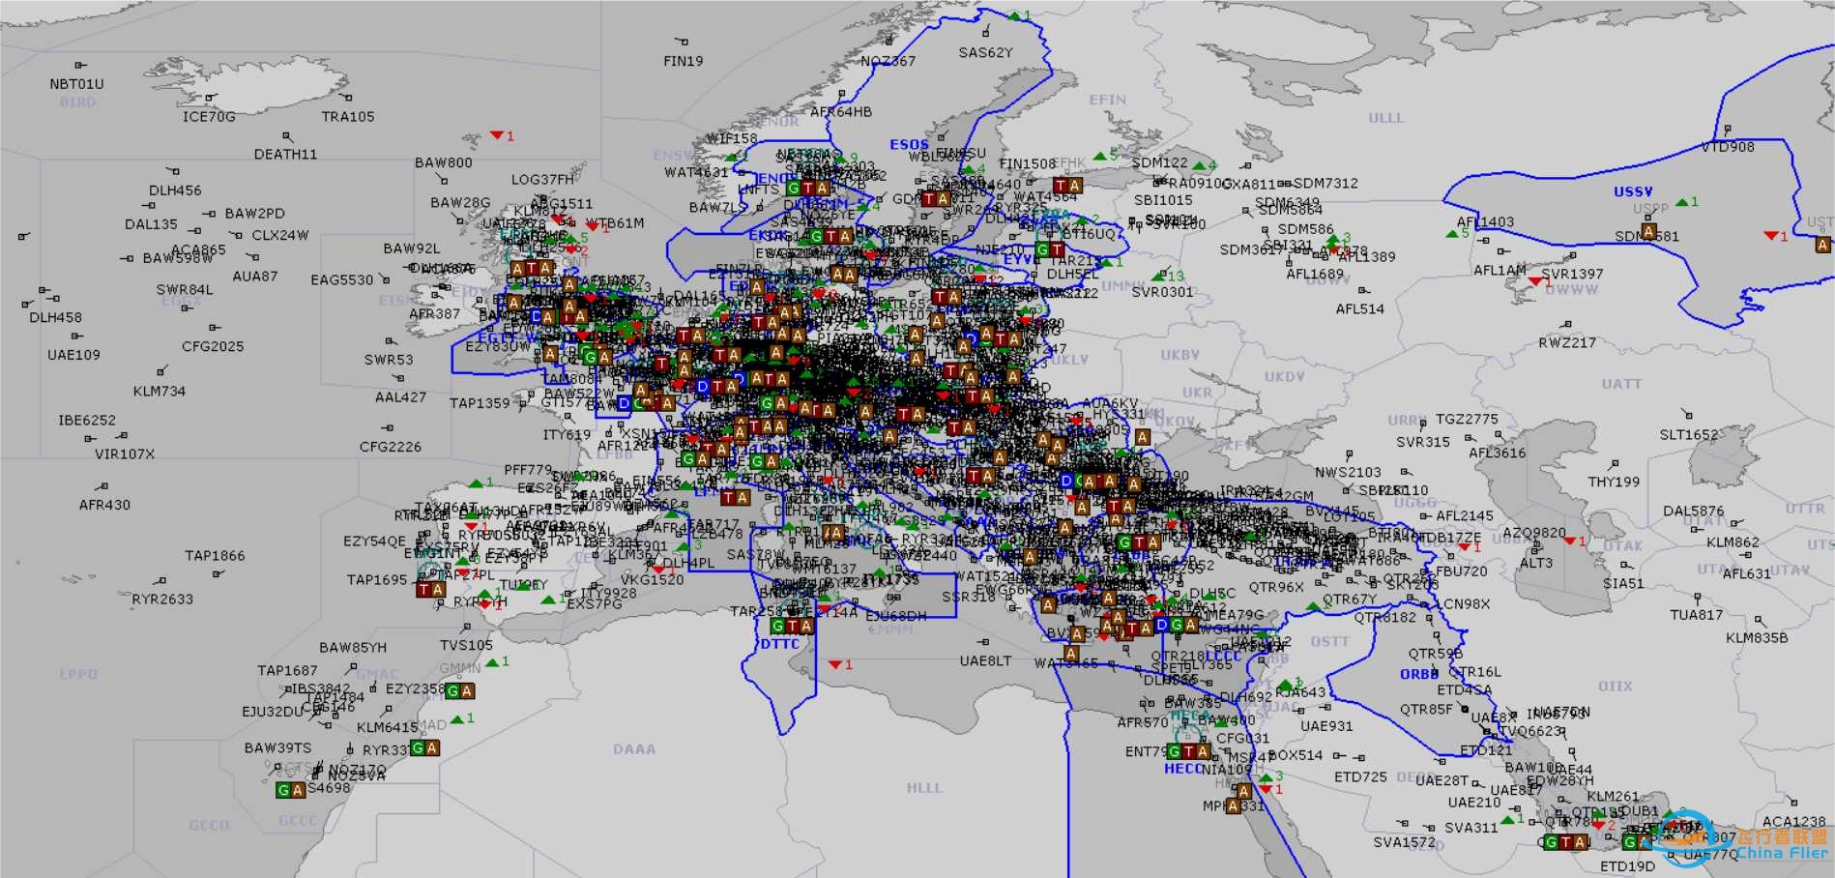Click the red departure arrow right of DTTC
The height and width of the screenshot is (878, 1835).
click(835, 664)
